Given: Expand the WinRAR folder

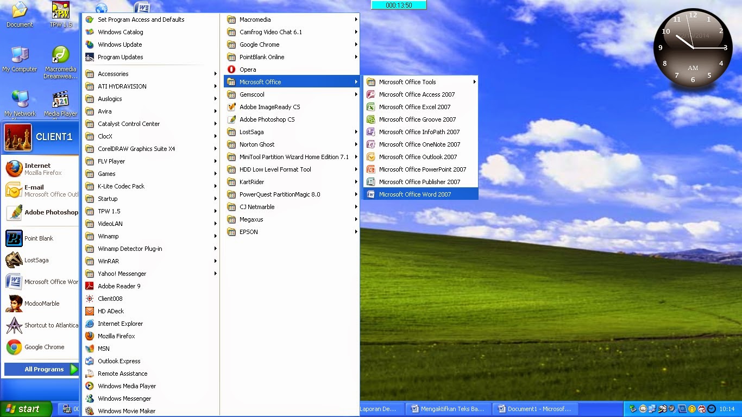Looking at the screenshot, I should point(150,261).
